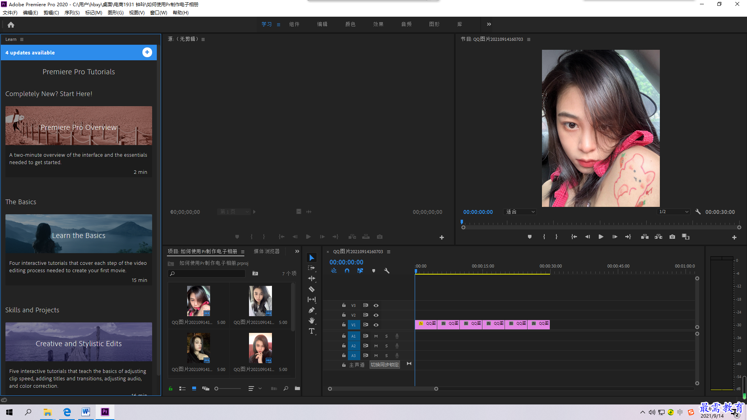The width and height of the screenshot is (747, 420).
Task: Expand the 4 updates available plus
Action: [x=147, y=52]
